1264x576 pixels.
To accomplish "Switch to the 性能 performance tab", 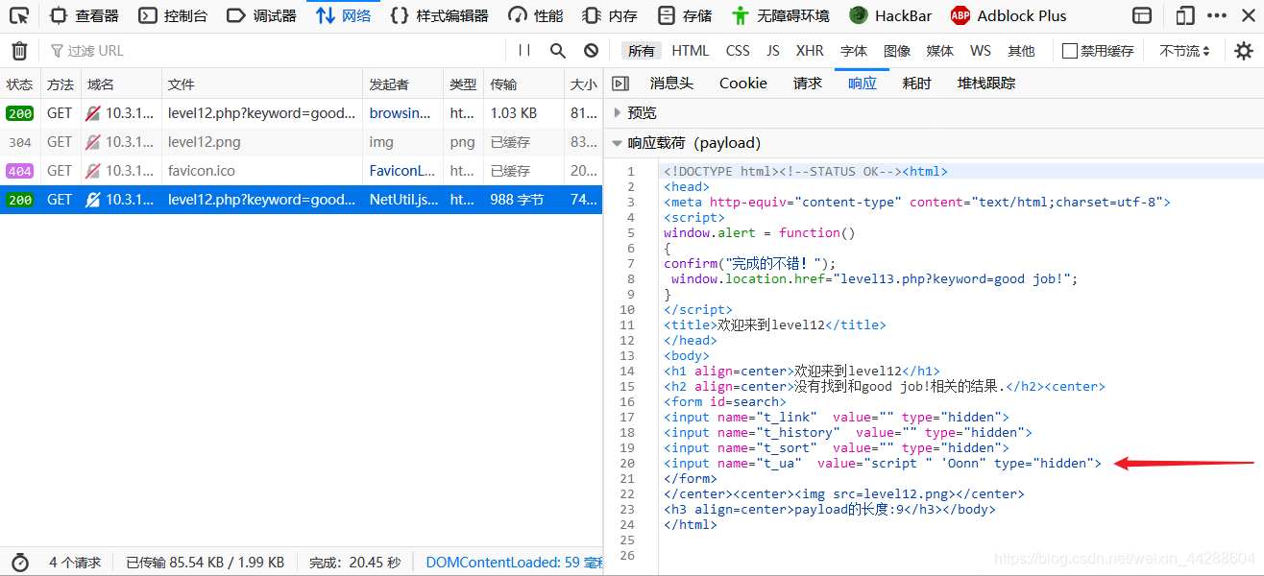I will click(x=536, y=15).
